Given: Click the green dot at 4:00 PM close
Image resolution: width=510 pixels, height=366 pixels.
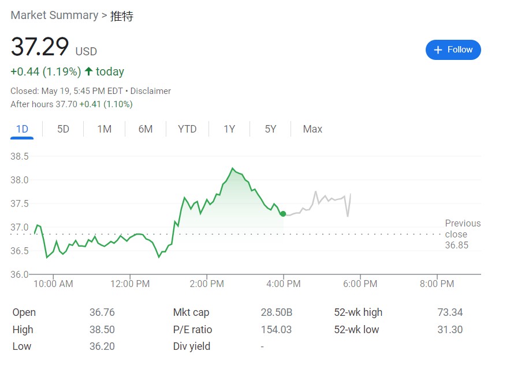Looking at the screenshot, I should 282,214.
